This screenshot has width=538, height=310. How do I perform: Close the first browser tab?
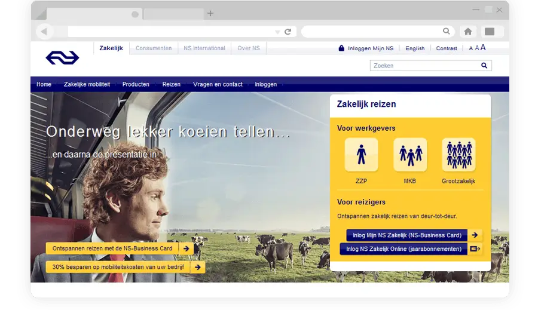pos(135,14)
